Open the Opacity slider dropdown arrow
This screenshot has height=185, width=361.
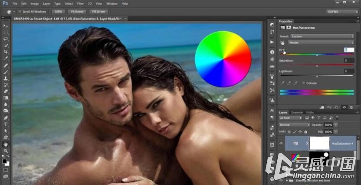click(336, 125)
